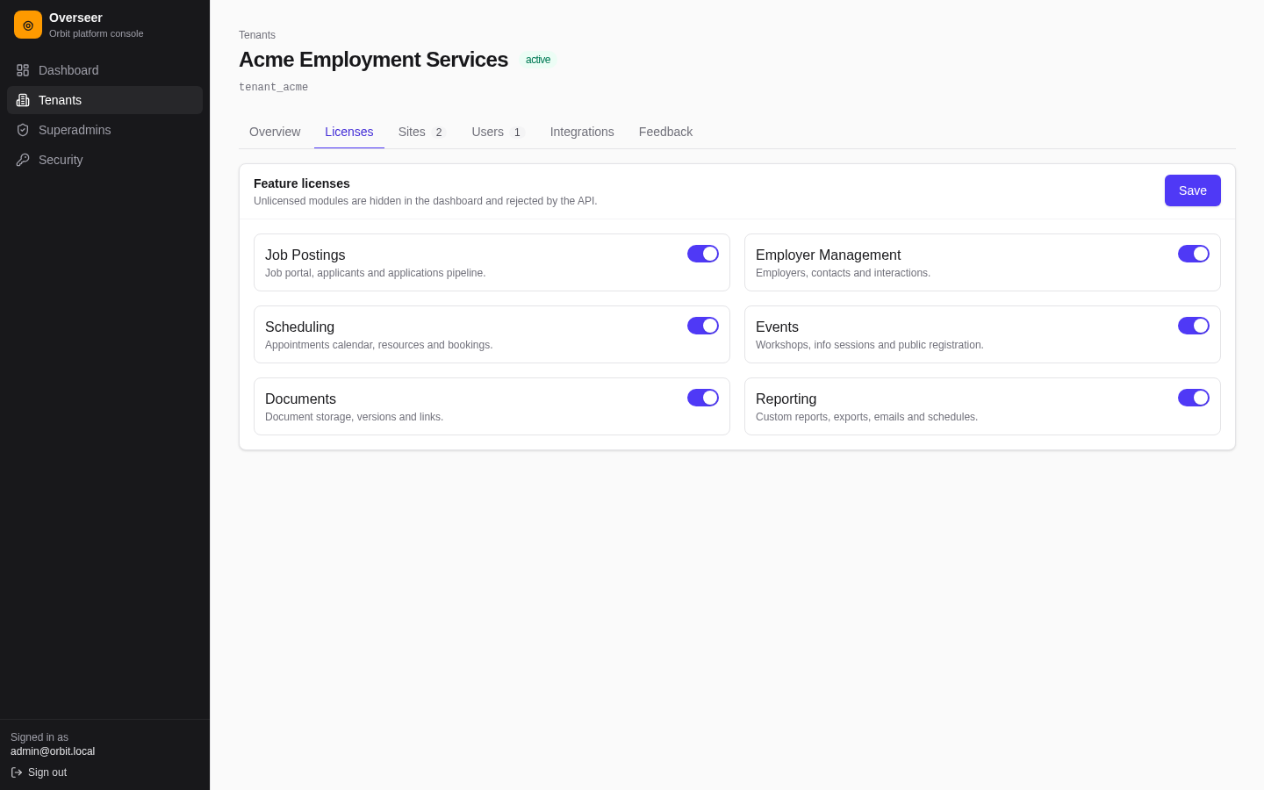Click the Scheduling card title
The height and width of the screenshot is (790, 1264).
pos(299,327)
